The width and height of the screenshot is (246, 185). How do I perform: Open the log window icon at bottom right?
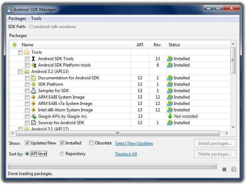pos(234,169)
